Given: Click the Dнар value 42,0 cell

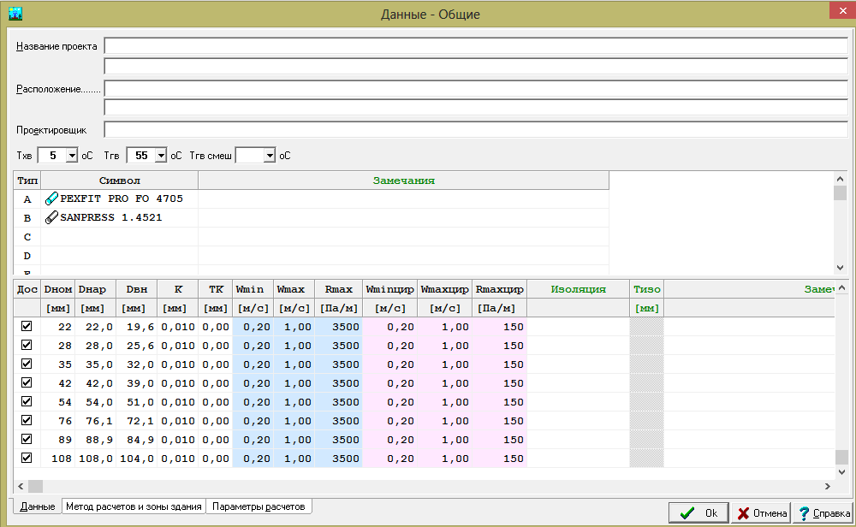Looking at the screenshot, I should [96, 383].
